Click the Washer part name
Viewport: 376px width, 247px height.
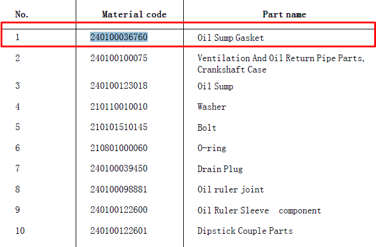pyautogui.click(x=211, y=107)
